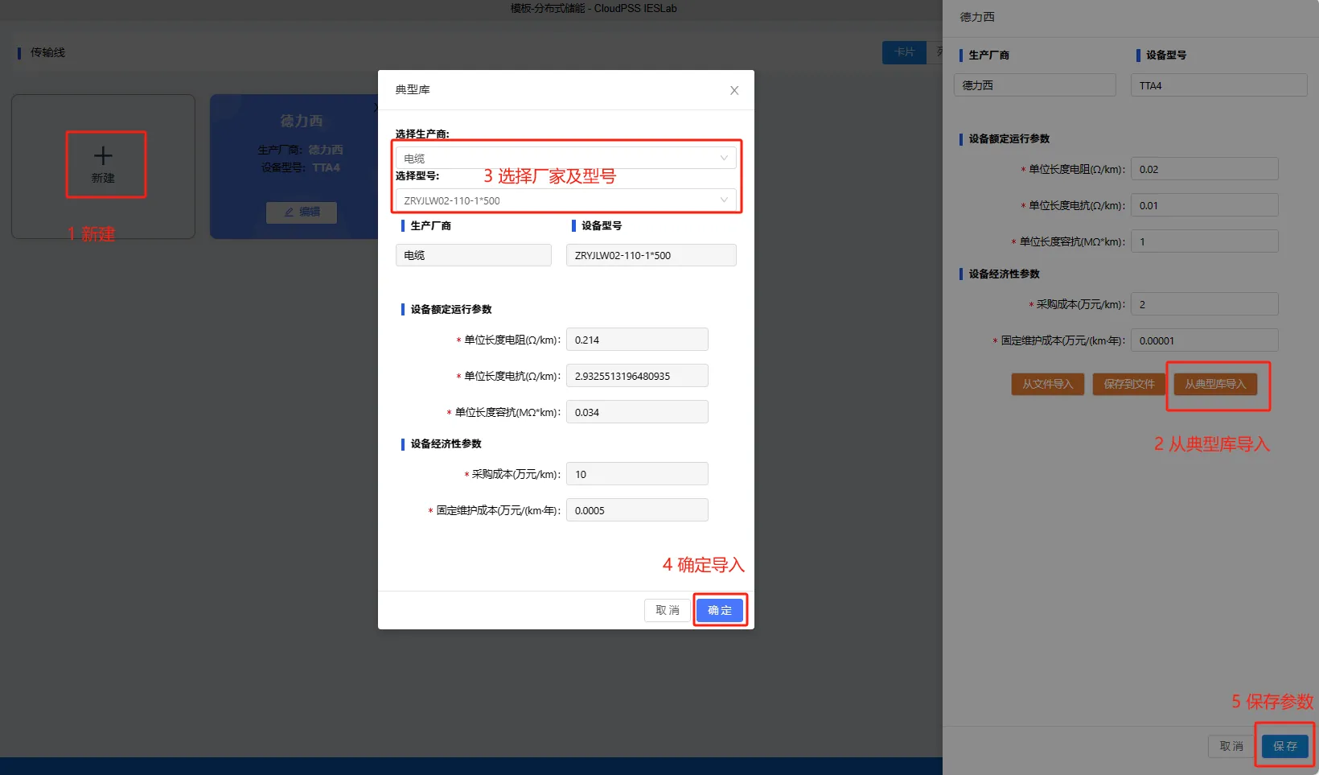Click 固定维护成本 field with 0.0005
Screen dimensions: 1319x775
click(x=637, y=510)
